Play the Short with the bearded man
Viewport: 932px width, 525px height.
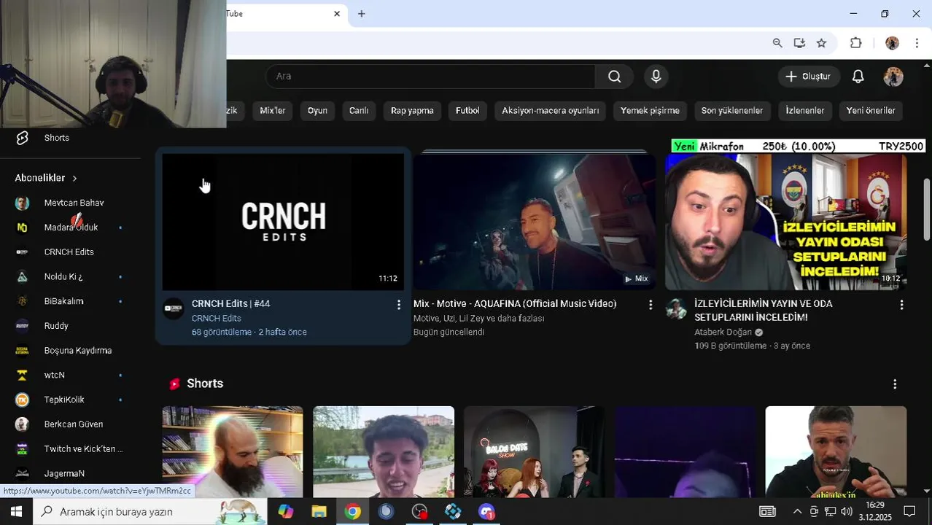233,451
